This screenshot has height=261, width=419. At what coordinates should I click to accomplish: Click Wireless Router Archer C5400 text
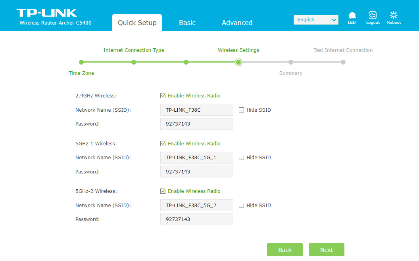[56, 23]
